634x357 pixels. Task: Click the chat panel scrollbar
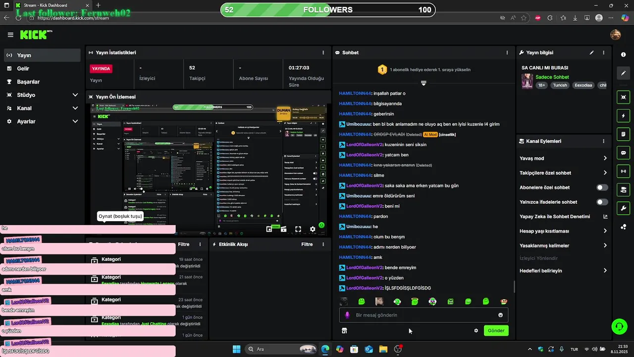coord(514,287)
